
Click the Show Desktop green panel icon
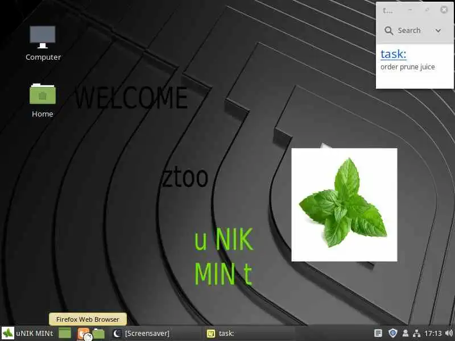click(x=65, y=333)
